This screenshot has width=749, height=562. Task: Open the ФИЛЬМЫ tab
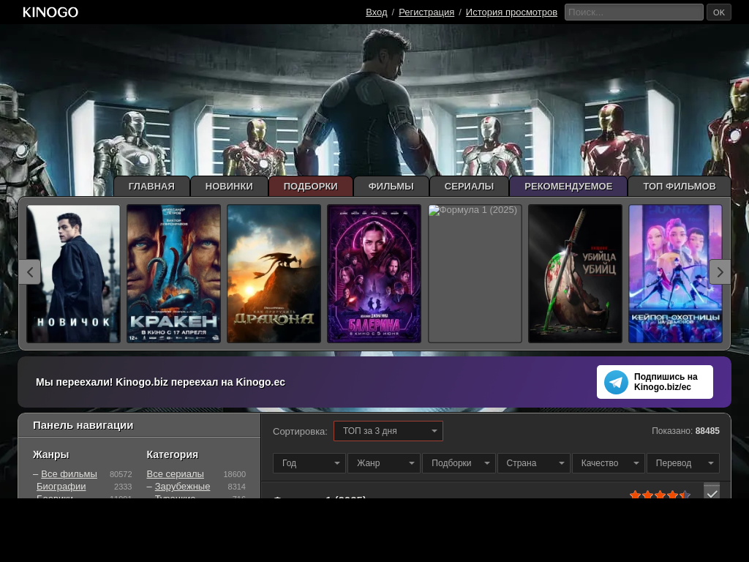[x=391, y=187]
